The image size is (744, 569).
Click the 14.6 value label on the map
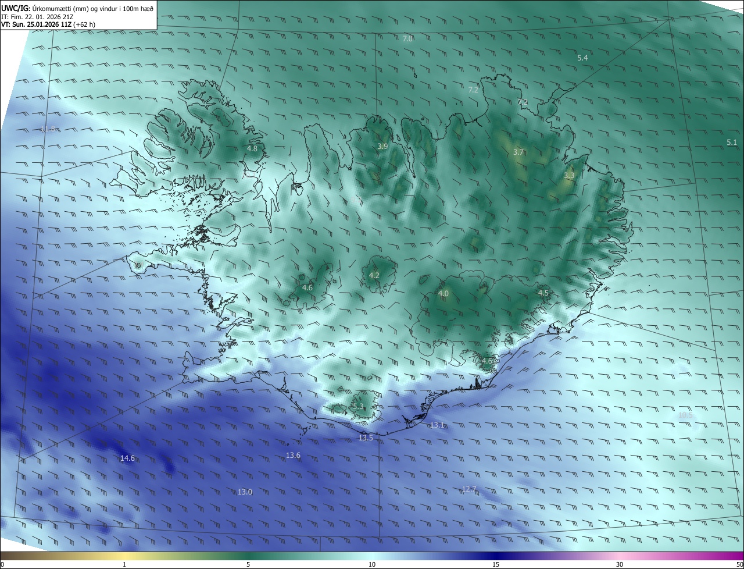click(127, 458)
